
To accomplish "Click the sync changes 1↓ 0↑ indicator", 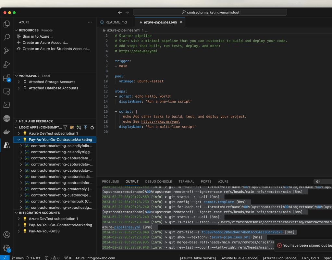I will tap(33, 258).
